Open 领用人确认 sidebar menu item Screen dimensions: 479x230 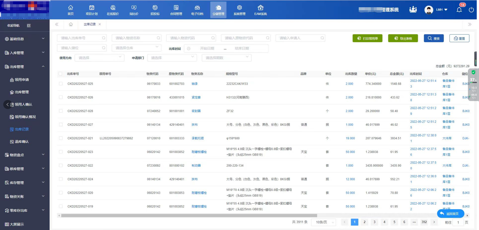pyautogui.click(x=21, y=104)
